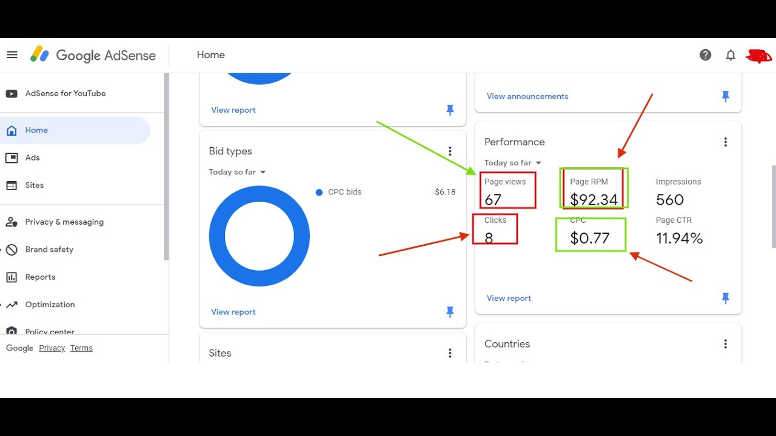Viewport: 776px width, 436px height.
Task: Open the Sites card three-dot menu
Action: click(450, 353)
